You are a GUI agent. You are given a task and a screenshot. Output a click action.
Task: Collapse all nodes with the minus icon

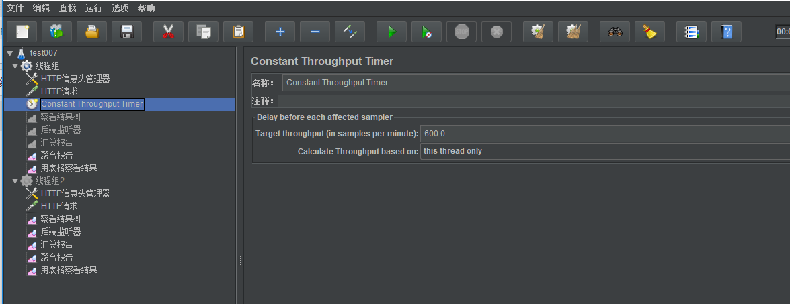point(315,32)
